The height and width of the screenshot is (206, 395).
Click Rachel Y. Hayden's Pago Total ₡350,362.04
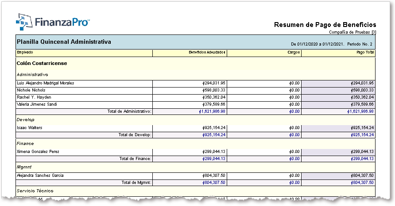click(x=362, y=97)
